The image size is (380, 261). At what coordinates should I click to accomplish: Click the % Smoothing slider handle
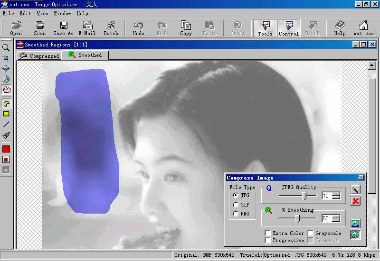pyautogui.click(x=298, y=218)
